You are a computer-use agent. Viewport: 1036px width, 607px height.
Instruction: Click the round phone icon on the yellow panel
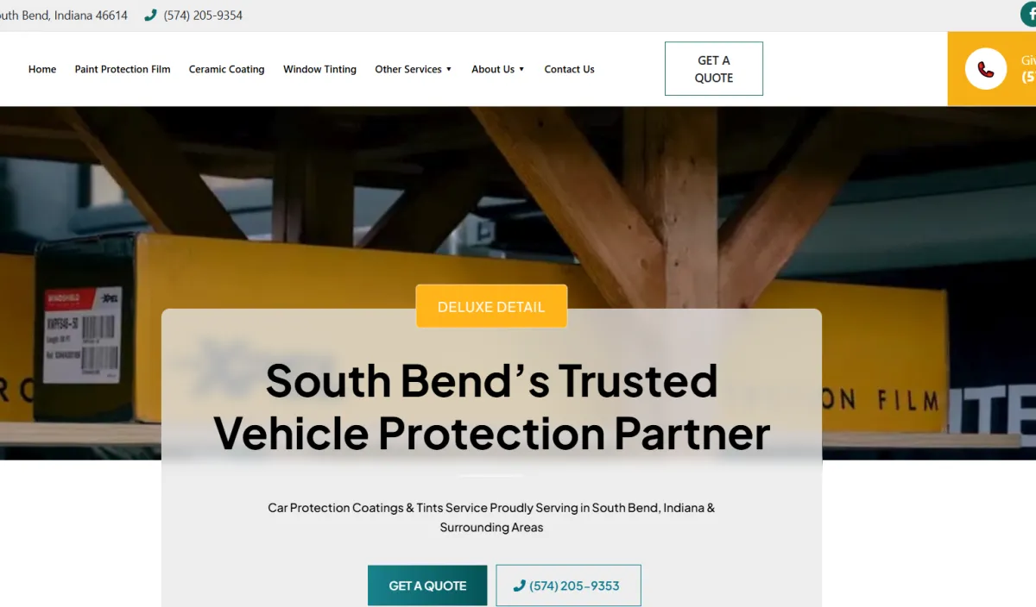pos(985,69)
